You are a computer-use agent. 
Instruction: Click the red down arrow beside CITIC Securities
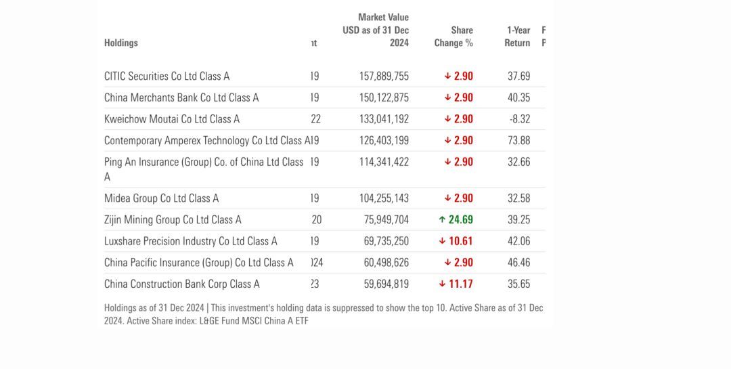(447, 76)
